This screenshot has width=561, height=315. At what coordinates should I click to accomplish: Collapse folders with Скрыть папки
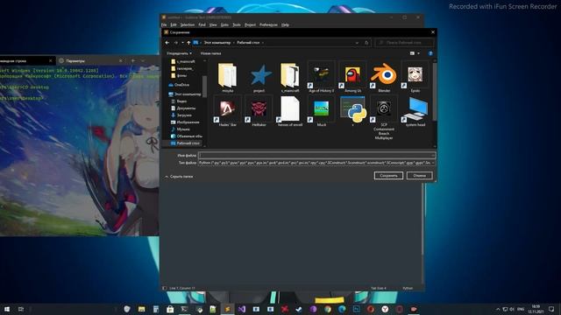click(x=179, y=177)
